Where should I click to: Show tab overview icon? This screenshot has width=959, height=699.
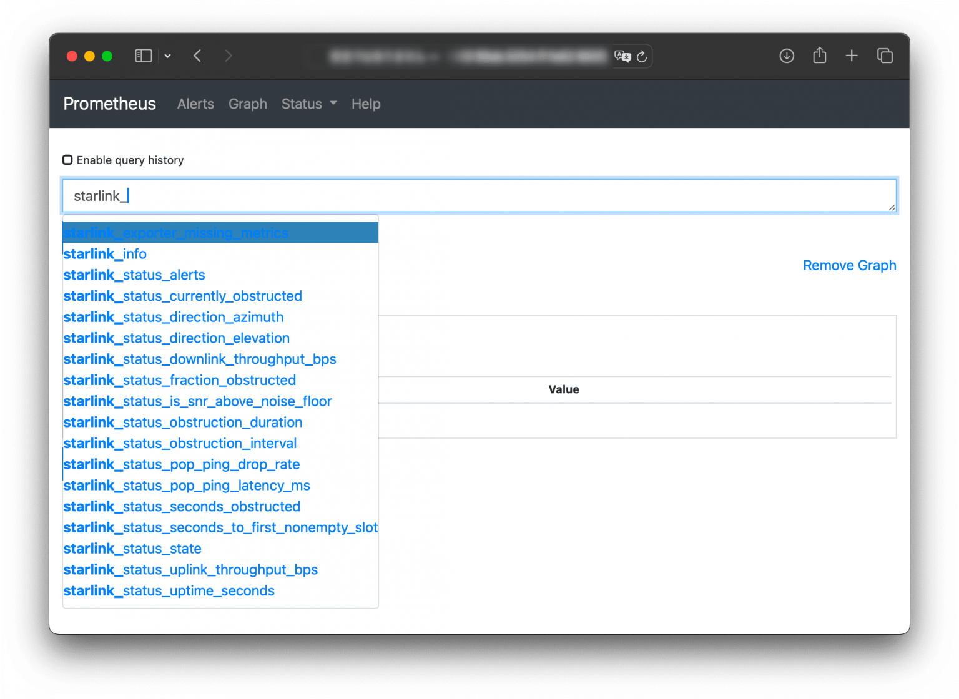tap(885, 56)
